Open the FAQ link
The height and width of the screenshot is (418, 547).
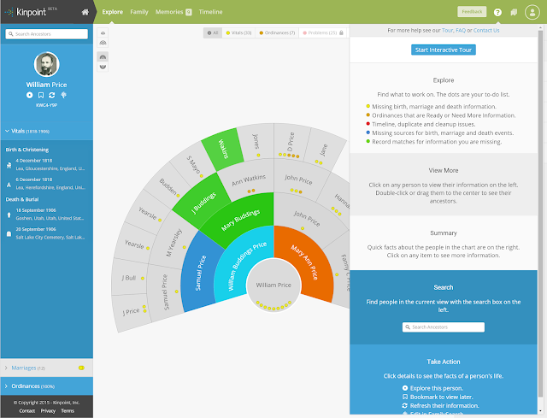pyautogui.click(x=461, y=31)
